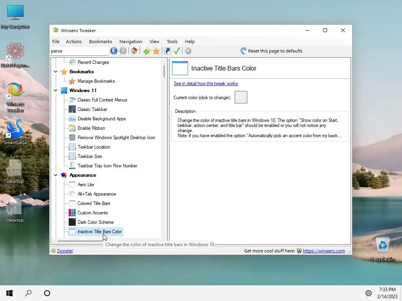Click the current color swatch to change
The image size is (402, 301).
(241, 97)
